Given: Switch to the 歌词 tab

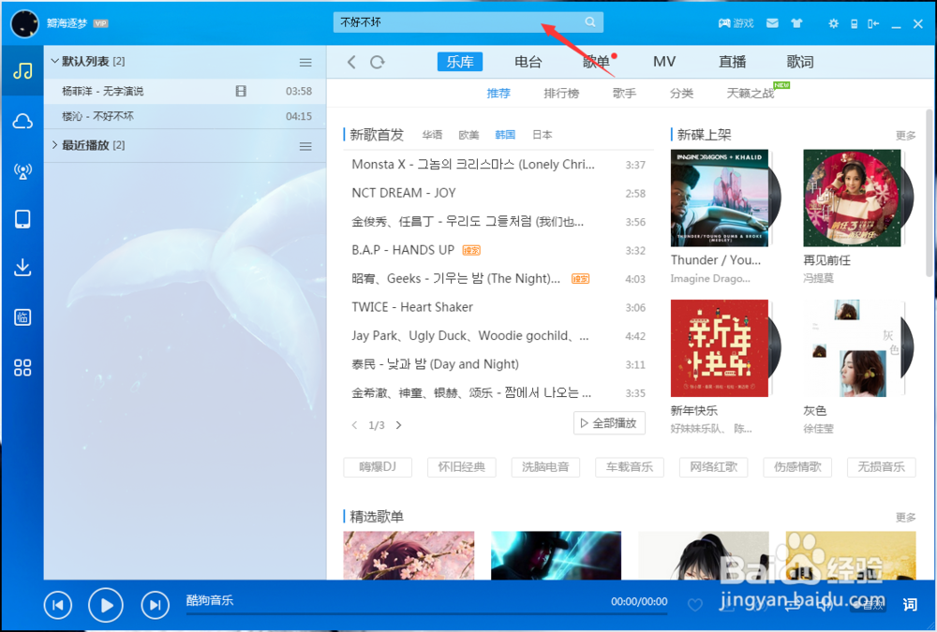Looking at the screenshot, I should (800, 62).
